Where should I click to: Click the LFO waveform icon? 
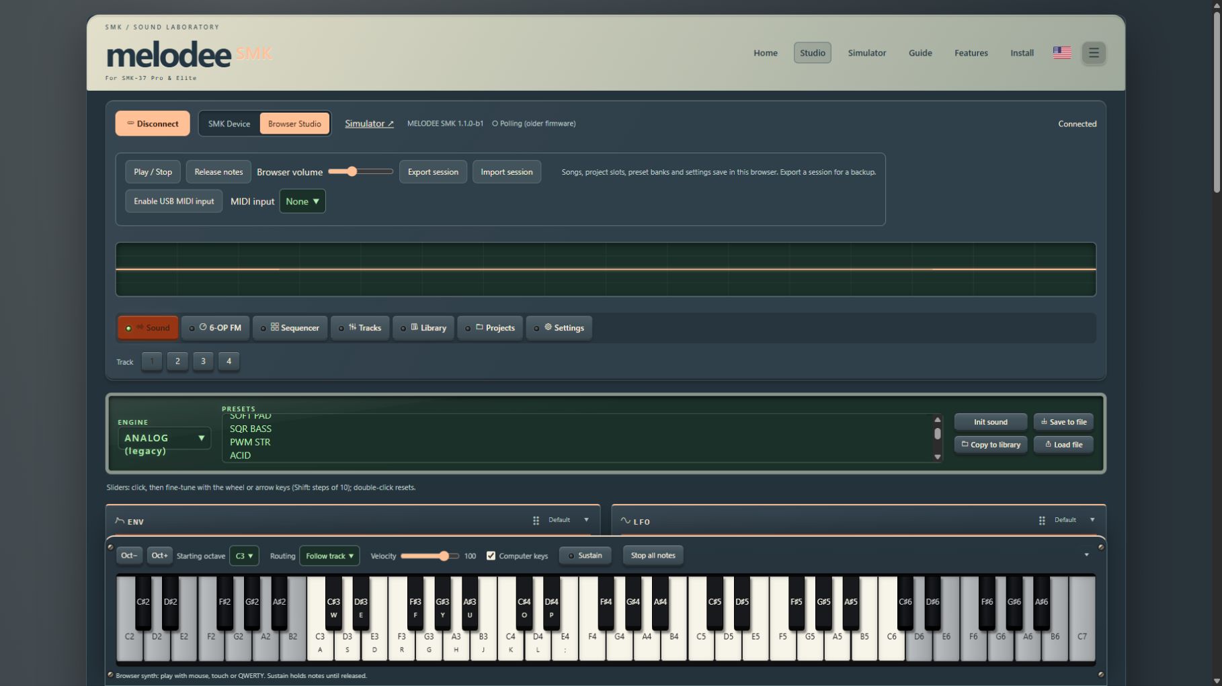tap(625, 521)
